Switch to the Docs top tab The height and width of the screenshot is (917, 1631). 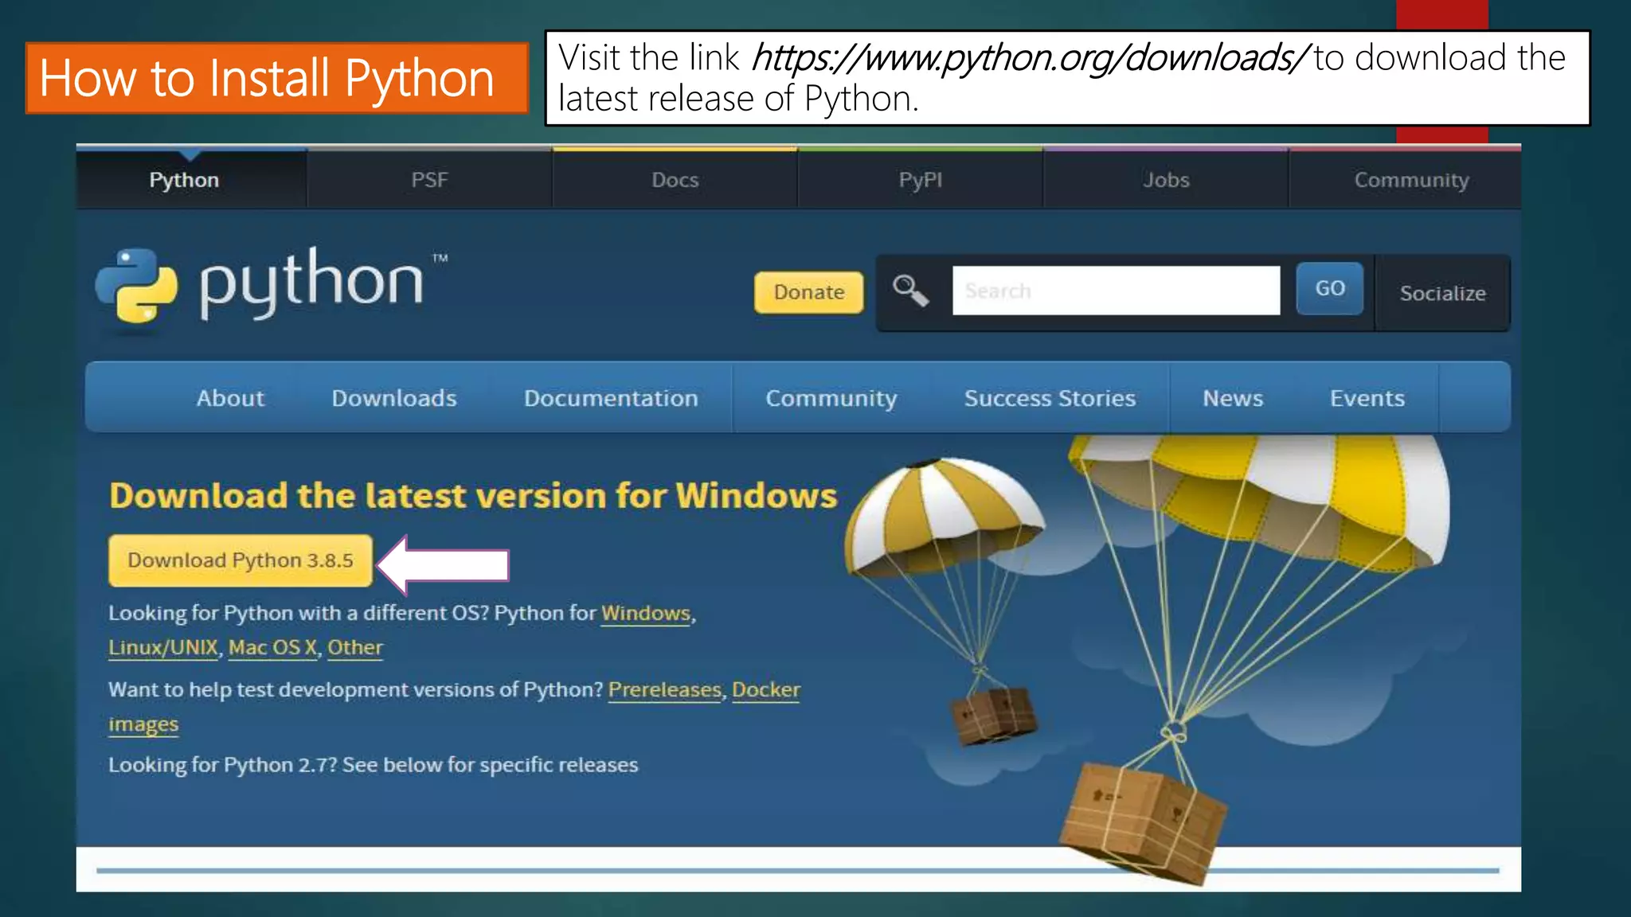(x=675, y=180)
